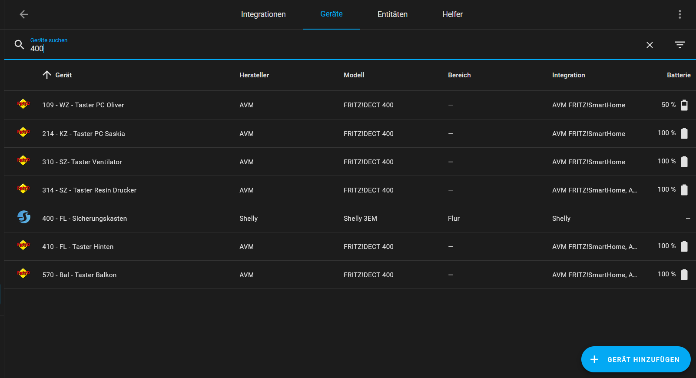The height and width of the screenshot is (378, 696).
Task: Sort the list by Hersteller column
Action: pos(254,75)
